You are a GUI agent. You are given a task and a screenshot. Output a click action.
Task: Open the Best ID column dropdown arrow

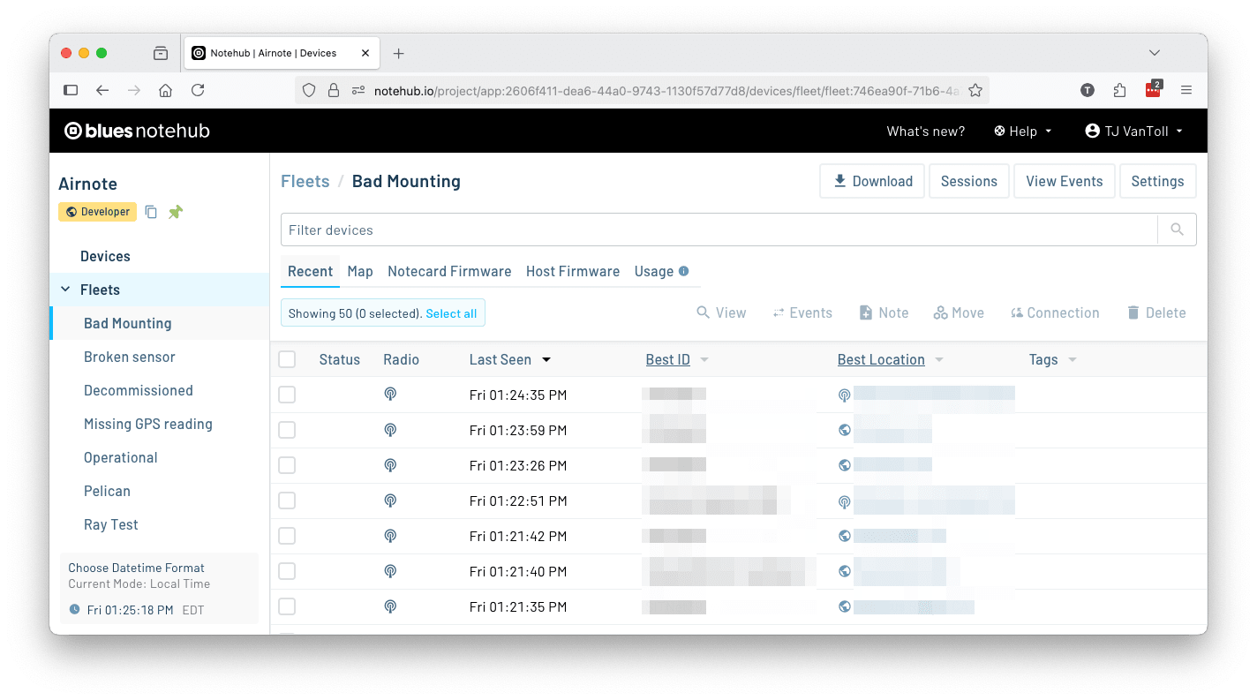704,359
